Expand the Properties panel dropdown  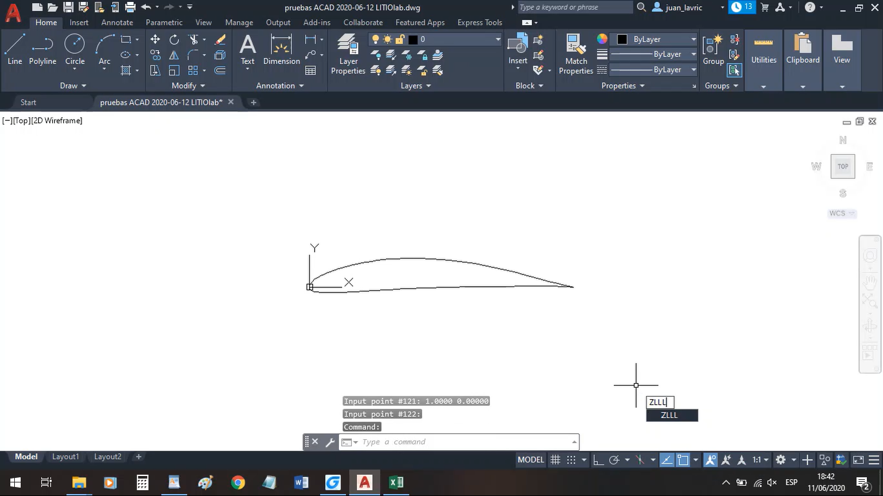coord(623,85)
